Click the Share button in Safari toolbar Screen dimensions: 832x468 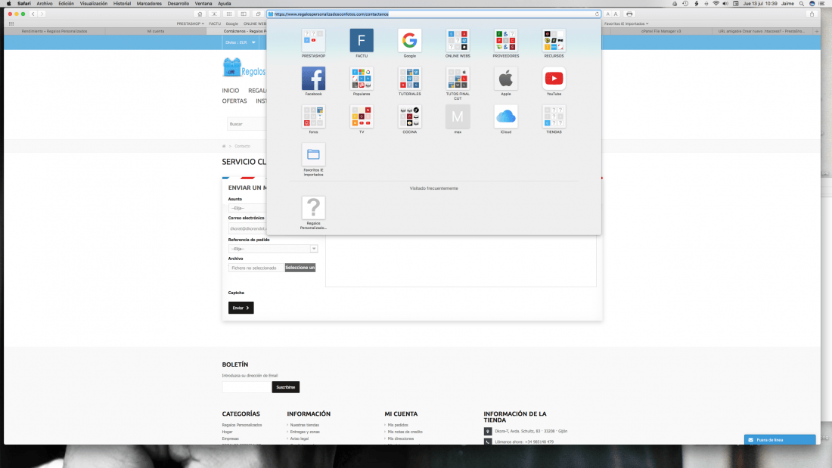pos(812,14)
